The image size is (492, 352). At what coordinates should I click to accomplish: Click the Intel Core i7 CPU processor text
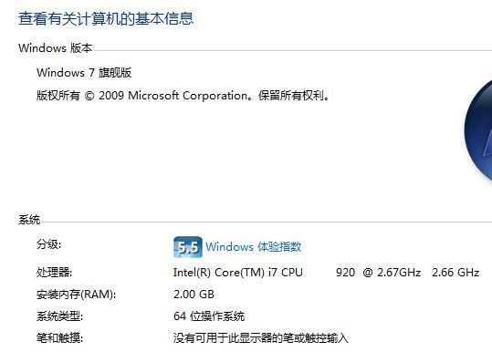[x=238, y=273]
